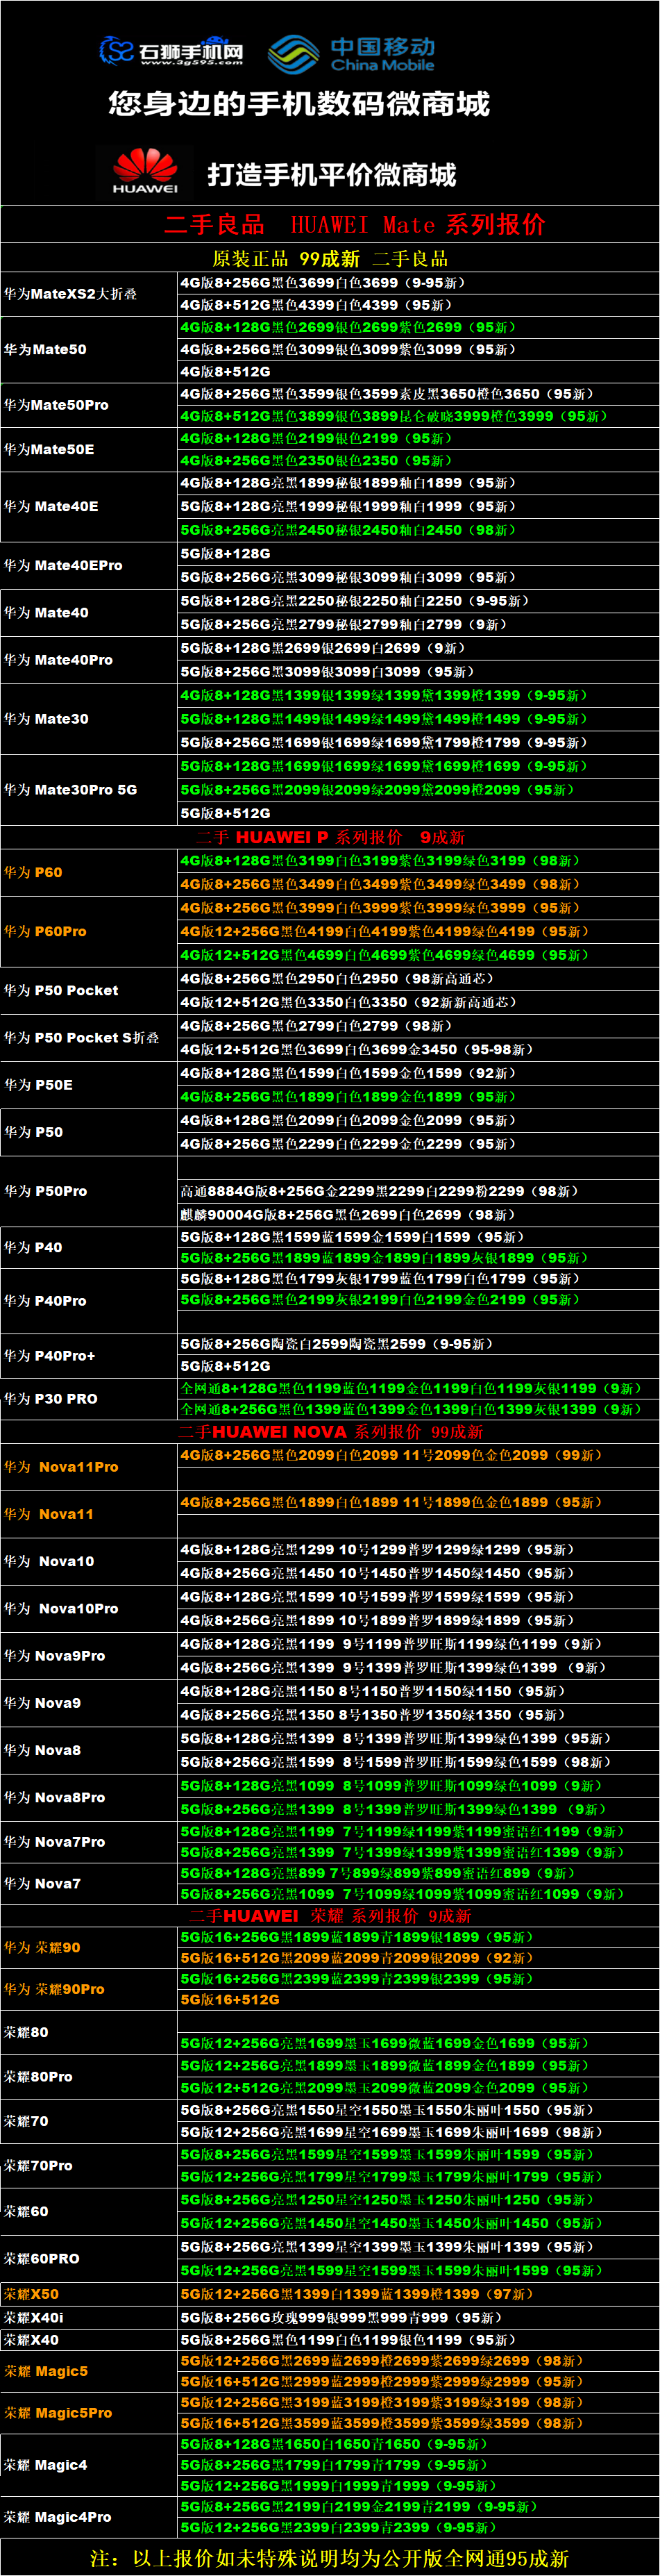Click the 原装正品 99成新 二手良品 subheading

(x=330, y=259)
